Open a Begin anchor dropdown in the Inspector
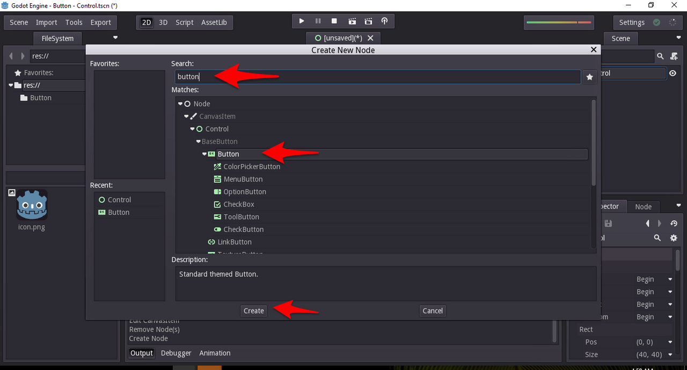The image size is (687, 370). [x=669, y=279]
